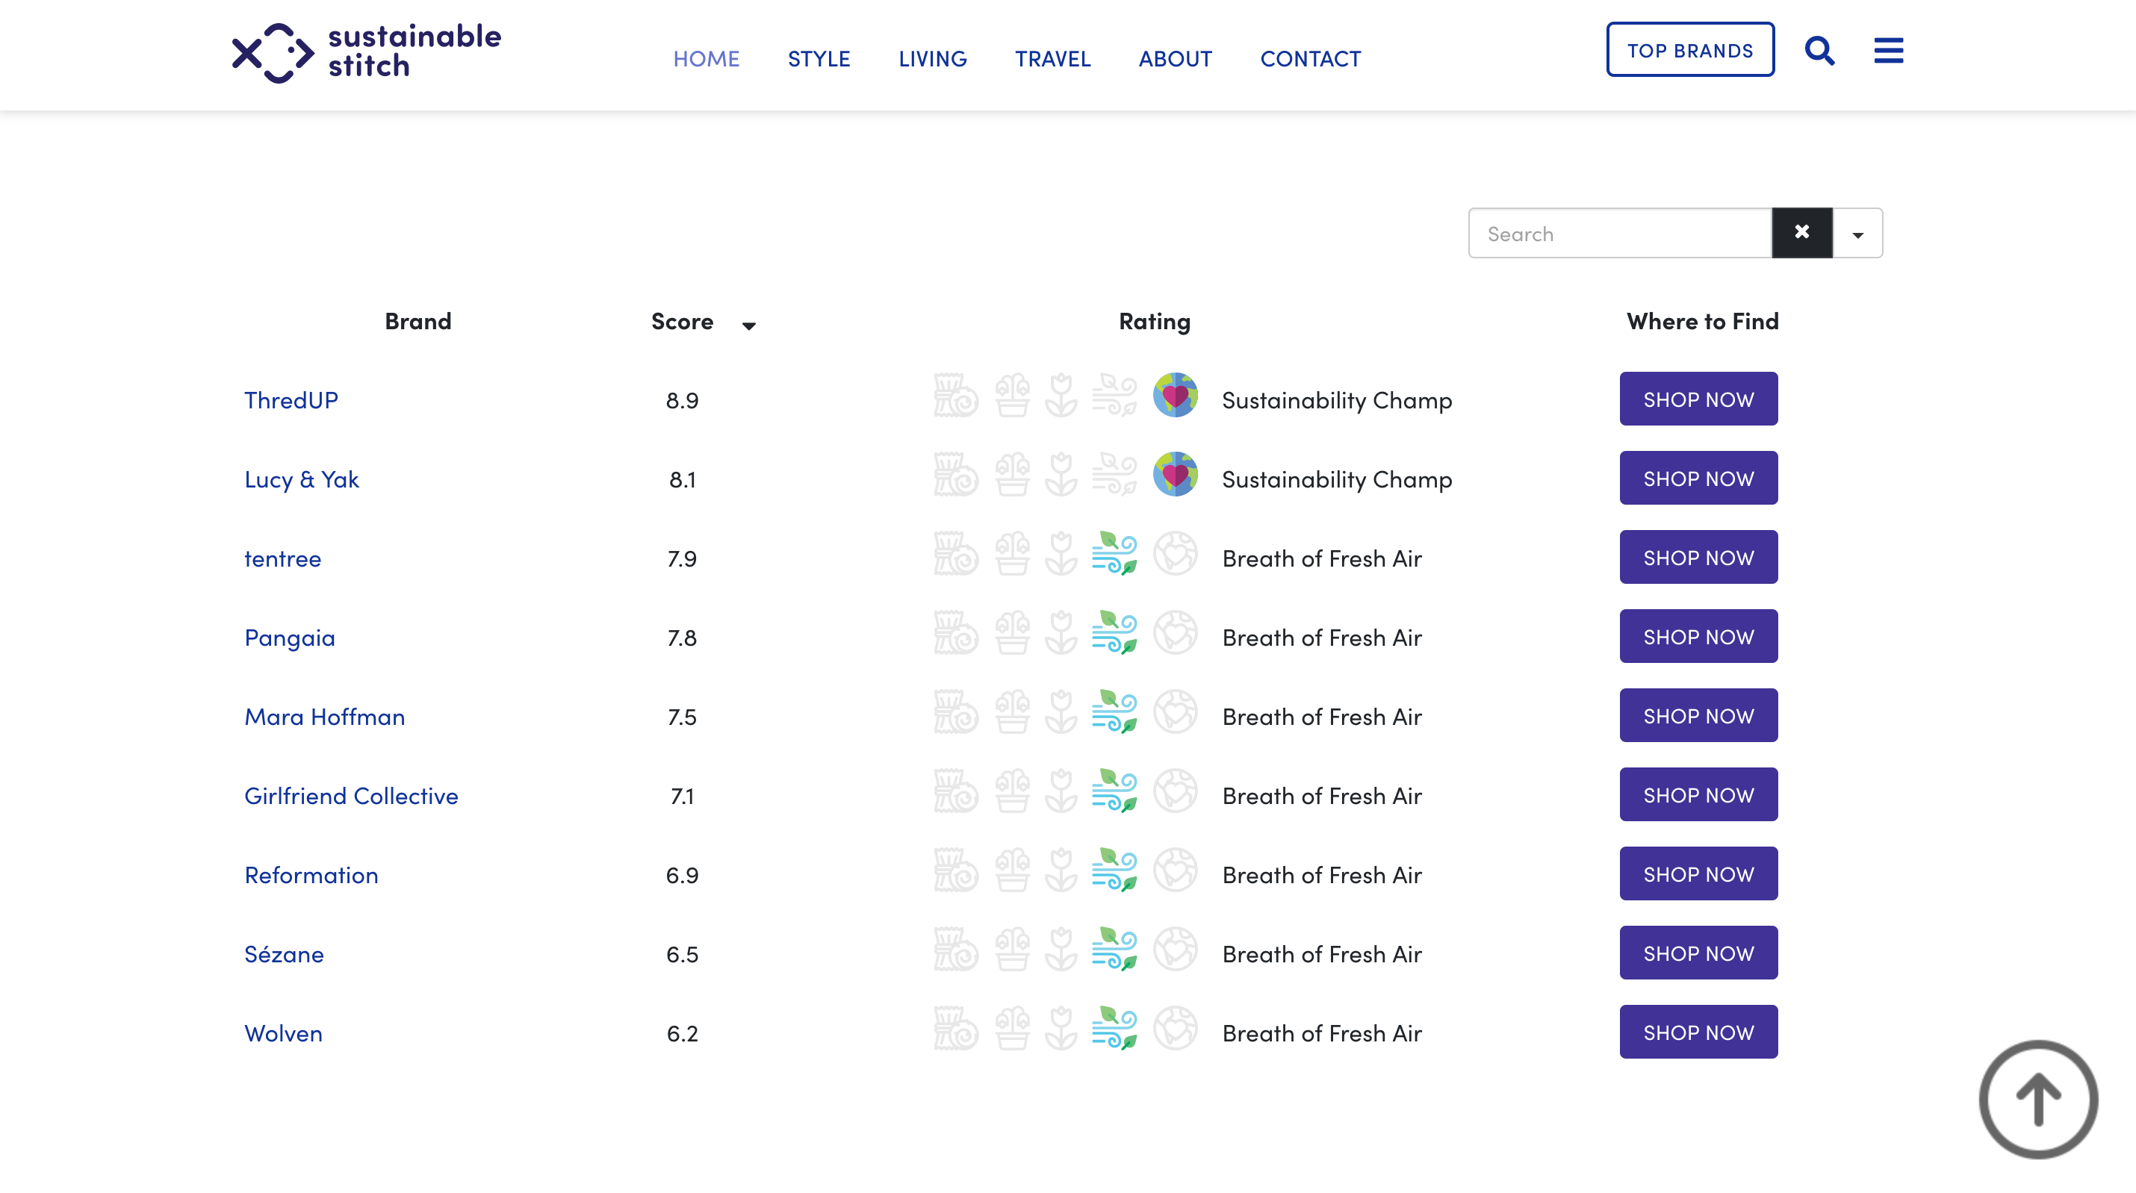Go to the TRAVEL menu item
This screenshot has width=2136, height=1193.
click(1052, 59)
